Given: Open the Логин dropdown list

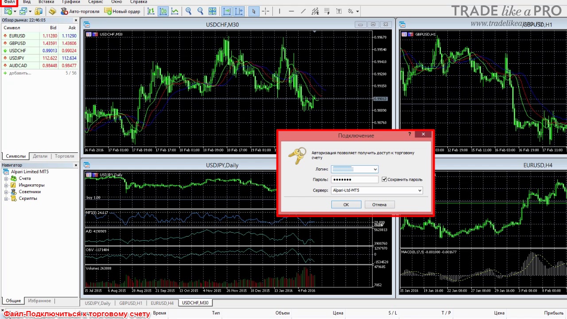Looking at the screenshot, I should click(375, 169).
